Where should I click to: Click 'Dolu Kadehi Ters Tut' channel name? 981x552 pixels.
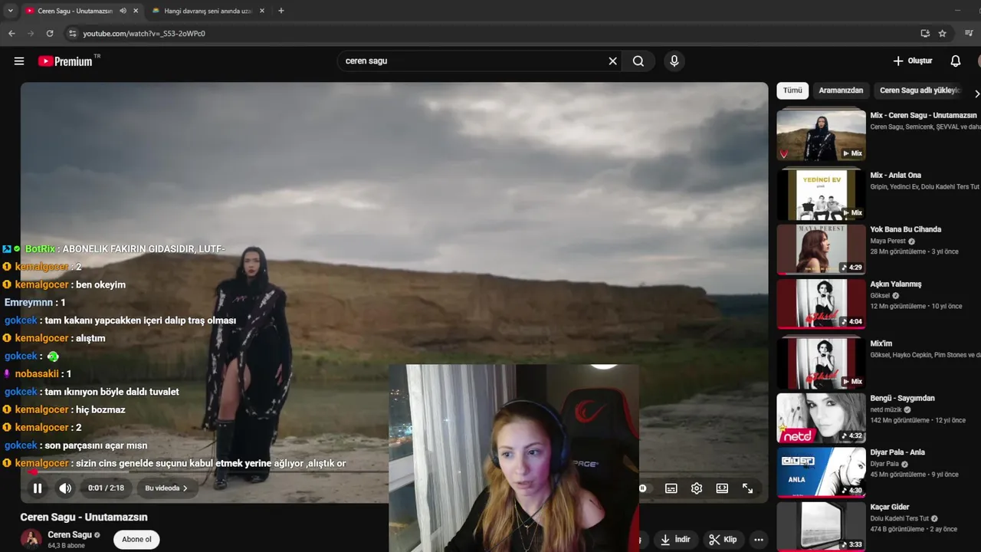[x=900, y=518]
